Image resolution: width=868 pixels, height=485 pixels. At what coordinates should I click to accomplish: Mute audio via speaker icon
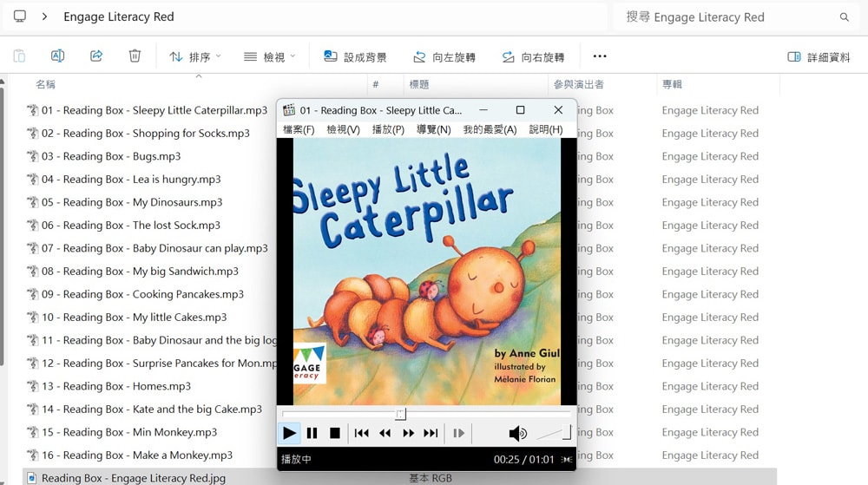tap(517, 433)
